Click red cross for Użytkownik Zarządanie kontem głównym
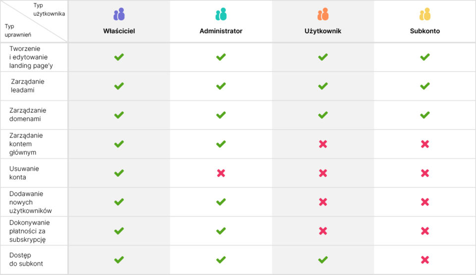The width and height of the screenshot is (476, 275). (323, 144)
